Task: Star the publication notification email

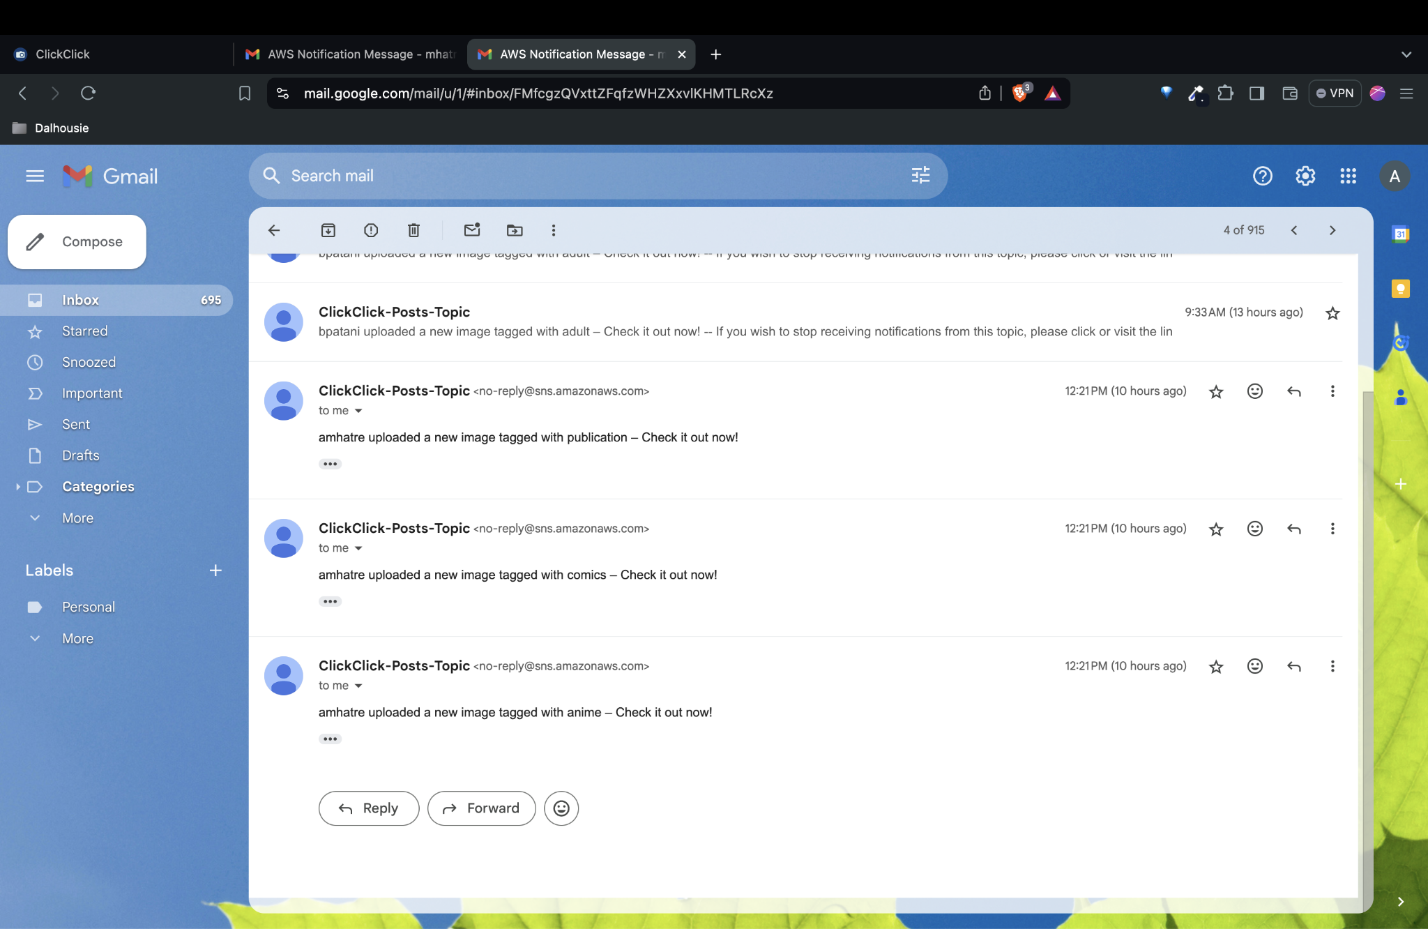Action: (x=1215, y=391)
